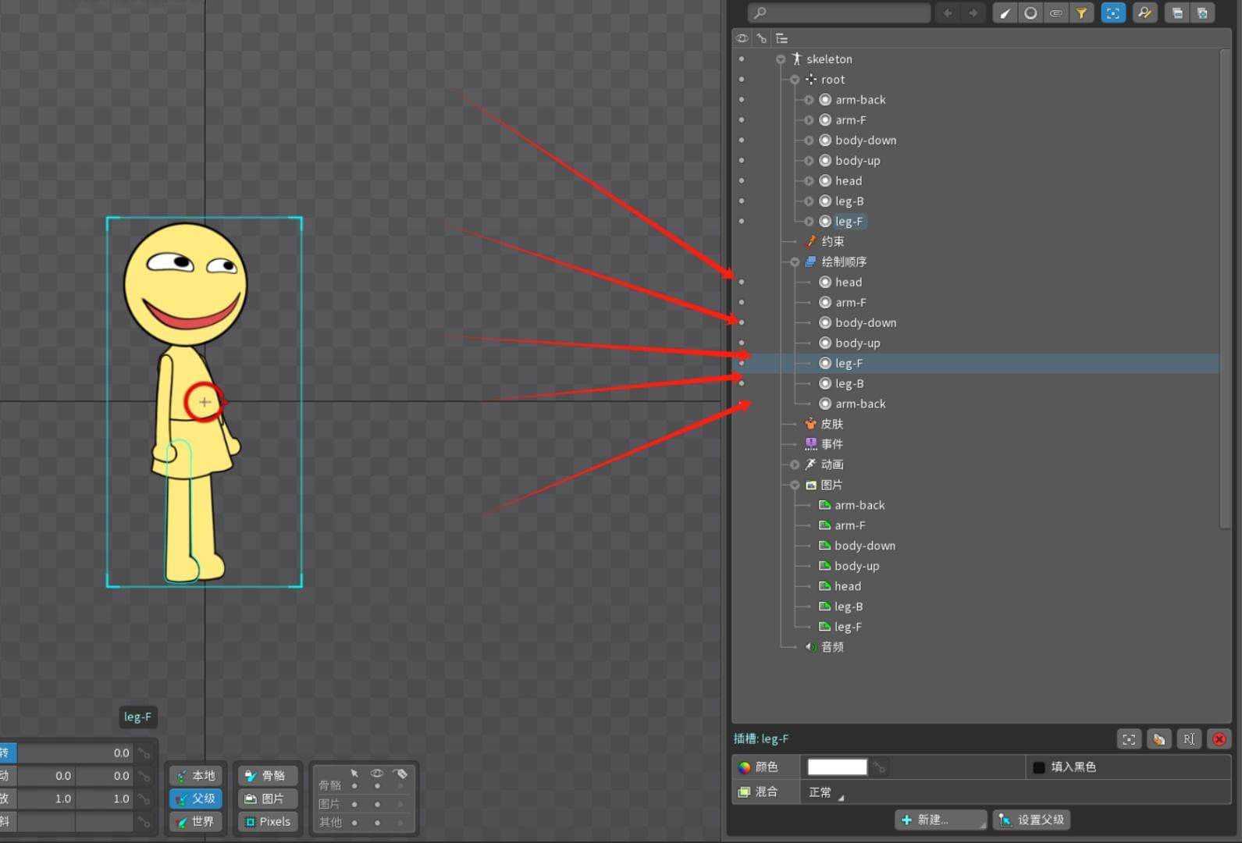Rename the leg-F slot
Screen dimensions: 1242x843
coord(1189,739)
